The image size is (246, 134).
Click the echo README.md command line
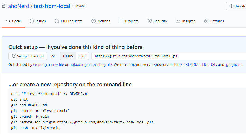(x=50, y=94)
